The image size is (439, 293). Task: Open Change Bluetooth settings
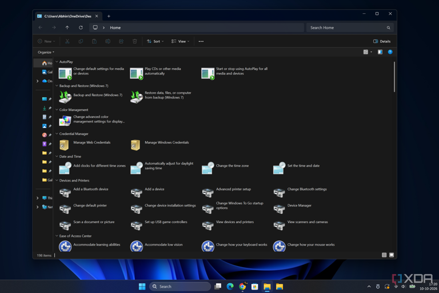point(300,192)
